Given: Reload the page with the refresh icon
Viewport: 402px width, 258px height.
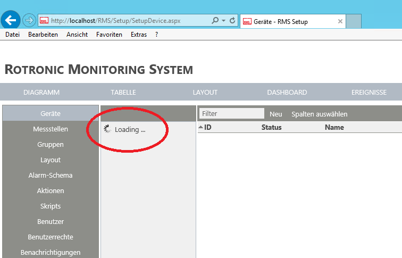Looking at the screenshot, I should tap(232, 20).
